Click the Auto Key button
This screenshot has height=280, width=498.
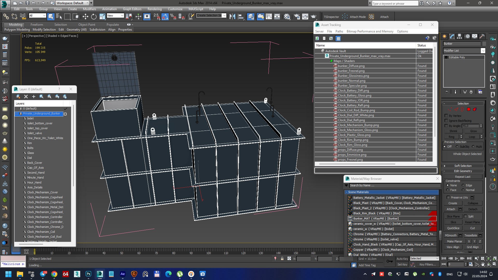402,259
